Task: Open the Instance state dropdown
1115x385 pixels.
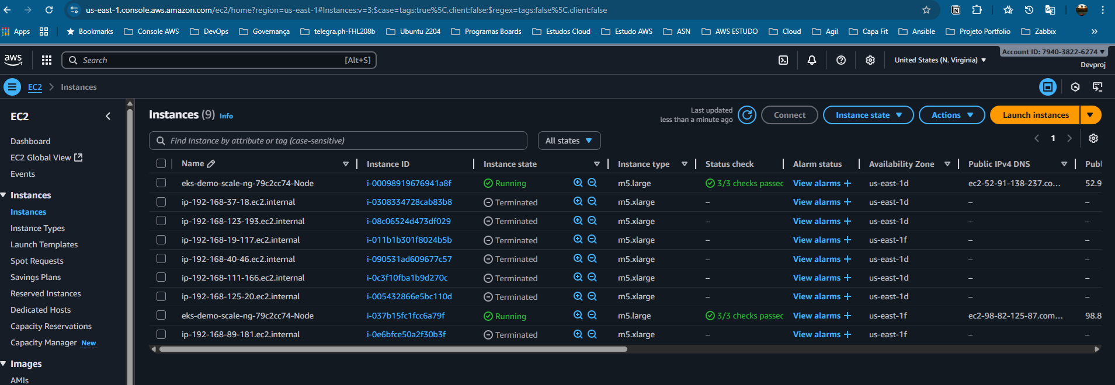Action: (868, 115)
